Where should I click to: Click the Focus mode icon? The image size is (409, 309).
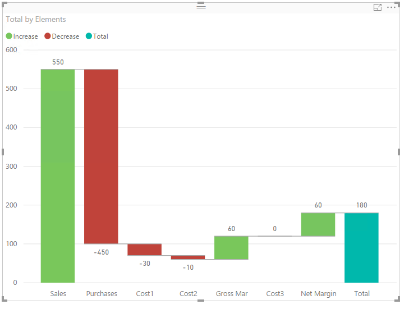pyautogui.click(x=378, y=7)
